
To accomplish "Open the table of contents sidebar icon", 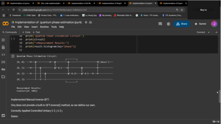I will pyautogui.click(x=3, y=40).
